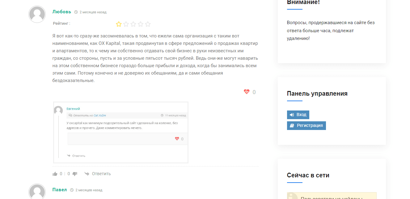410x199 pixels.
Task: Click the heart like icon under Любовь's comment
Action: [246, 92]
